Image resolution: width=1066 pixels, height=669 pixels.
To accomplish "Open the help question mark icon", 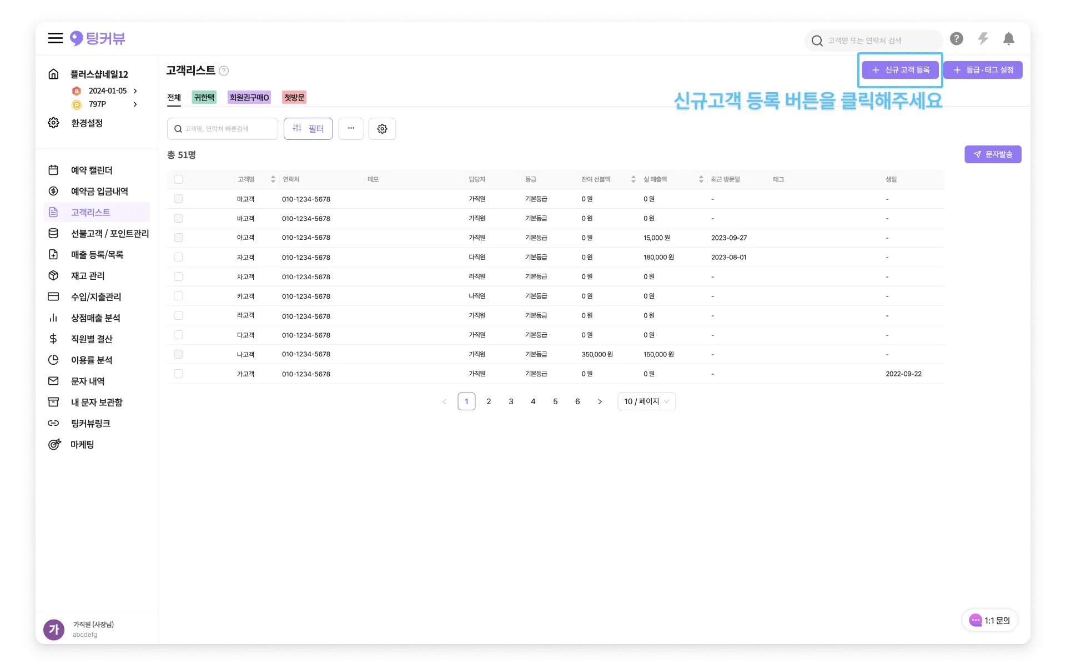I will coord(956,39).
